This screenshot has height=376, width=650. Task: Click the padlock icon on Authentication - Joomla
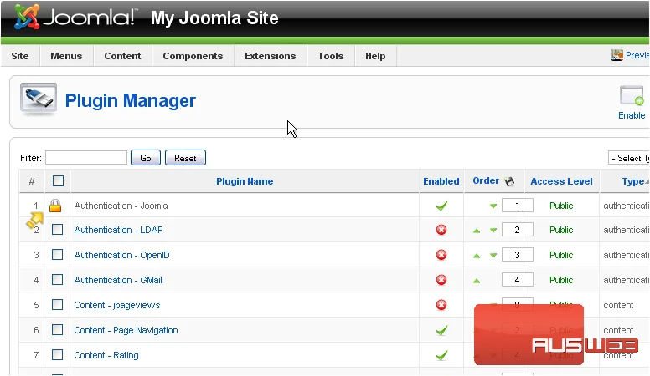point(55,206)
